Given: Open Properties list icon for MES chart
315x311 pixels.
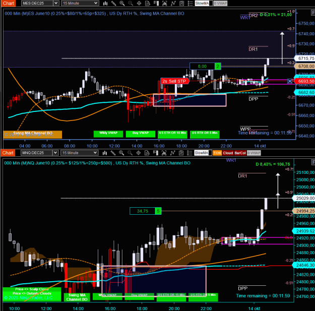Looking at the screenshot, I should point(190,3).
